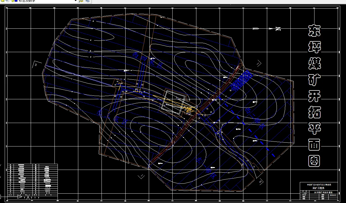Click the blue layer color swatch
The width and height of the screenshot is (346, 203).
pyautogui.click(x=16, y=1)
